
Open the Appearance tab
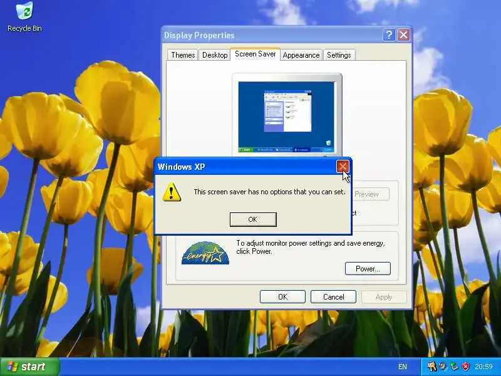301,55
